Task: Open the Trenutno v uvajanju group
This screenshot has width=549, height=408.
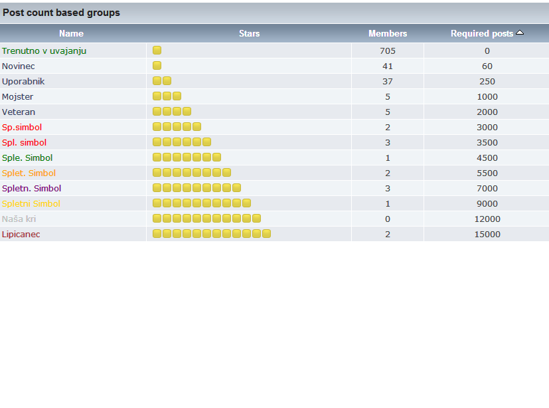Action: click(x=44, y=51)
